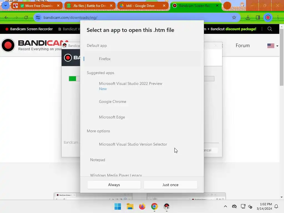Open the Forum menu item
The width and height of the screenshot is (284, 213).
[x=242, y=45]
